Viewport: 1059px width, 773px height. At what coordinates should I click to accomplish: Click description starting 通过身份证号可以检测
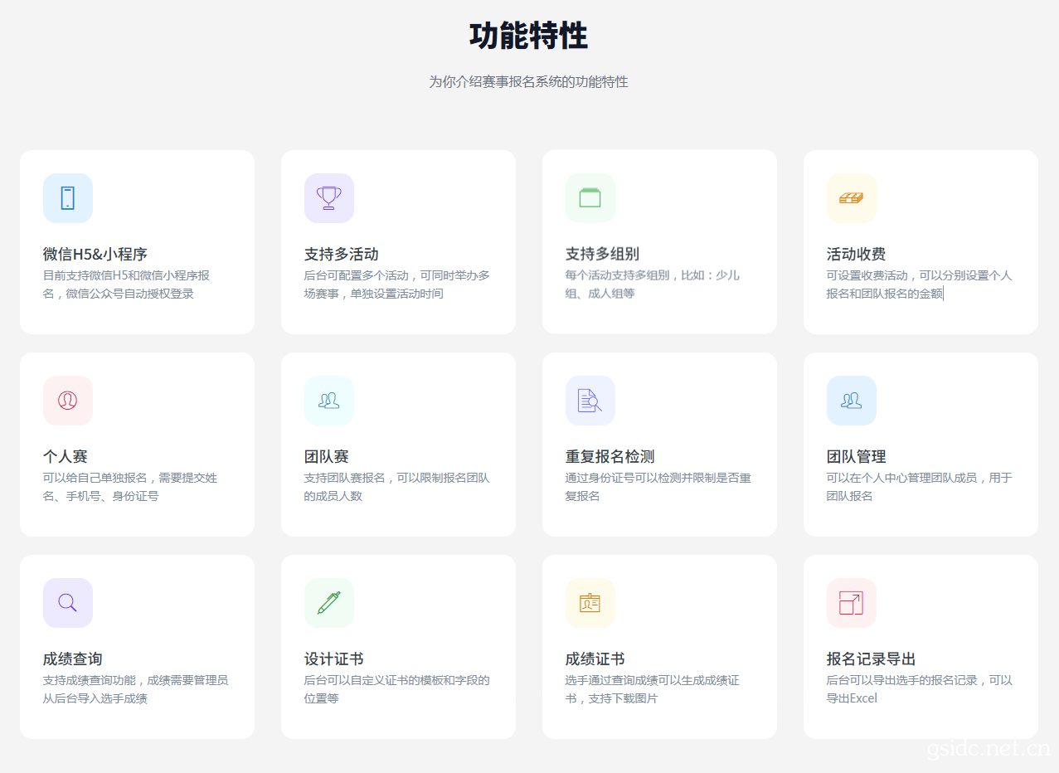(658, 487)
